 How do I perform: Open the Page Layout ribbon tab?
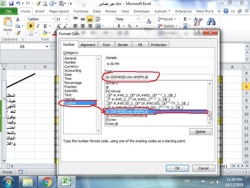click(59, 11)
